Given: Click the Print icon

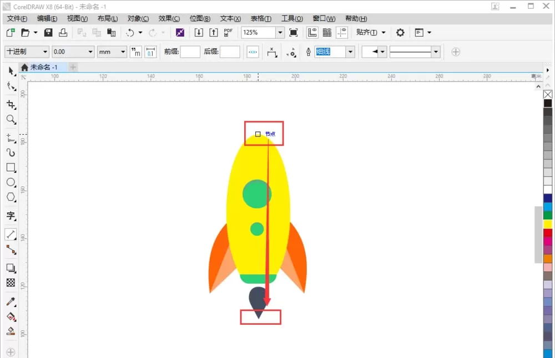Looking at the screenshot, I should (63, 33).
